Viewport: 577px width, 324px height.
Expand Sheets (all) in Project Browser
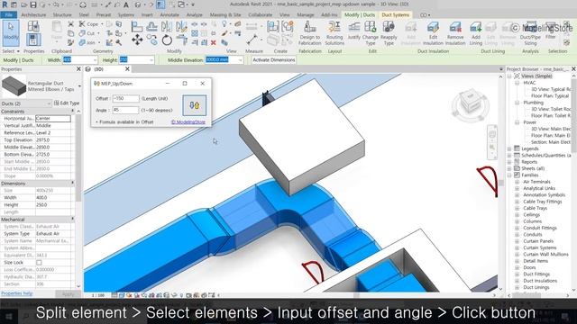click(x=509, y=168)
